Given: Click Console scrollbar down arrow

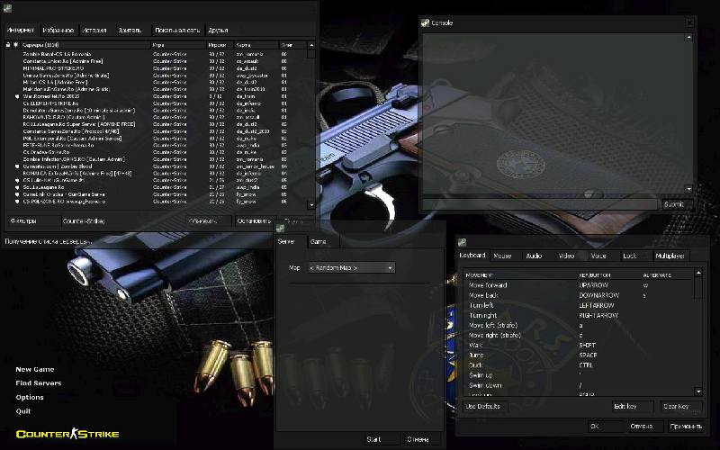Looking at the screenshot, I should pyautogui.click(x=688, y=189).
